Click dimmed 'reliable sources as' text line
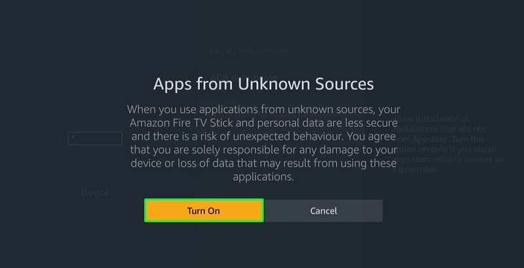The height and width of the screenshot is (268, 524). click(x=468, y=159)
